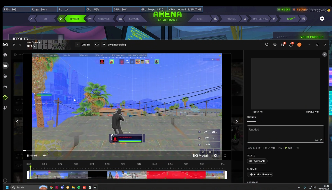Open File Explorer from the taskbar

click(73, 187)
